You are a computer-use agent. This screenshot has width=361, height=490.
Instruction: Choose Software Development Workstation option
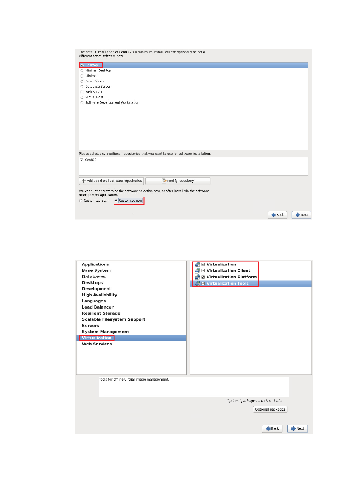click(82, 102)
